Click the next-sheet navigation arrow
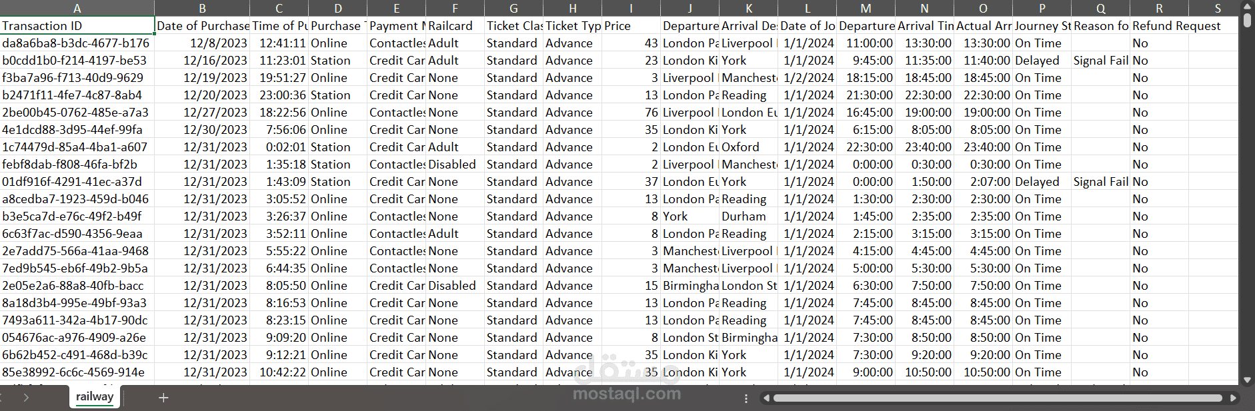 coord(26,398)
